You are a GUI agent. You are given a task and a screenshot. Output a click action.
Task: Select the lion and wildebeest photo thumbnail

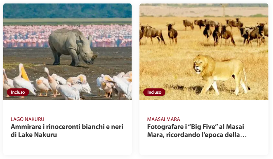click(204, 52)
